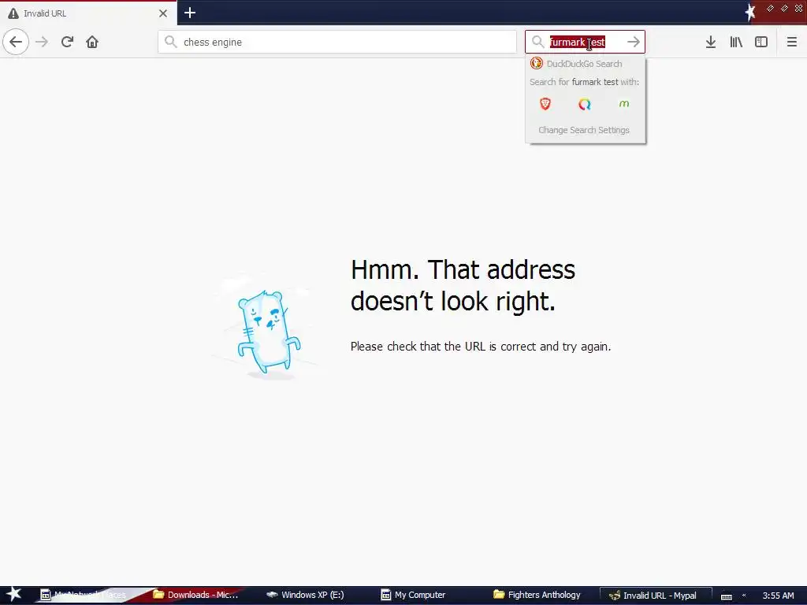Image resolution: width=807 pixels, height=605 pixels.
Task: Click the forward navigation arrow
Action: click(x=42, y=42)
